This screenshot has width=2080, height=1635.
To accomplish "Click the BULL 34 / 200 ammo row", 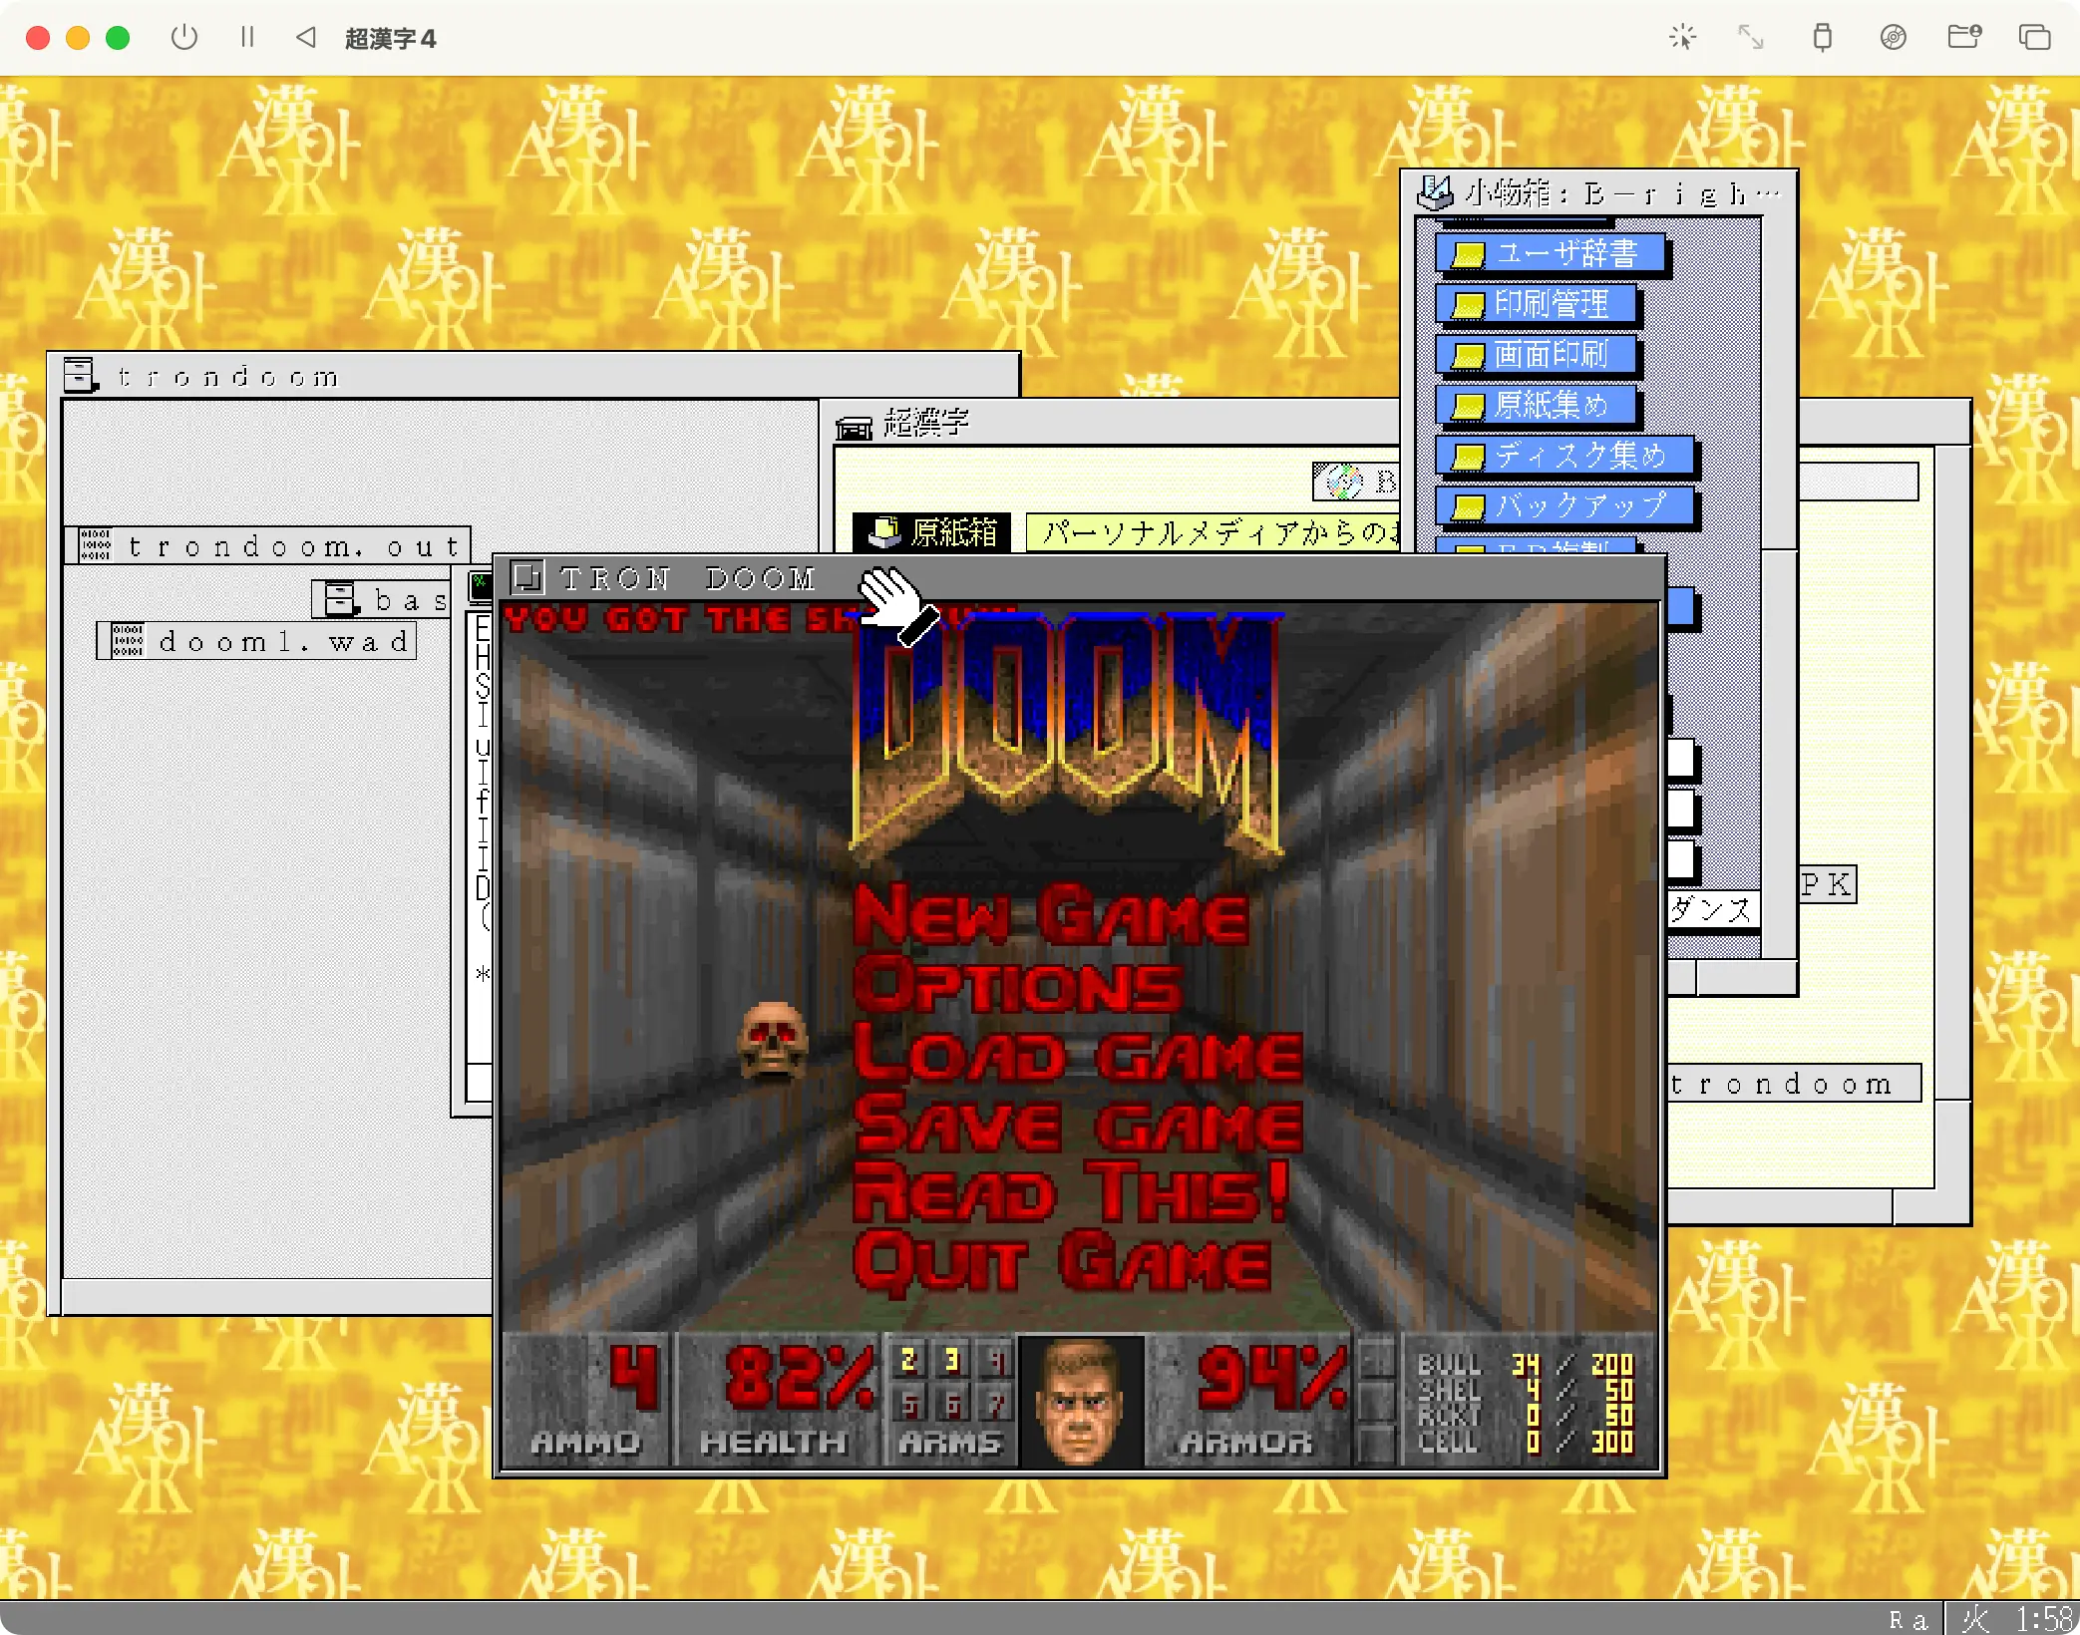I will [1526, 1364].
